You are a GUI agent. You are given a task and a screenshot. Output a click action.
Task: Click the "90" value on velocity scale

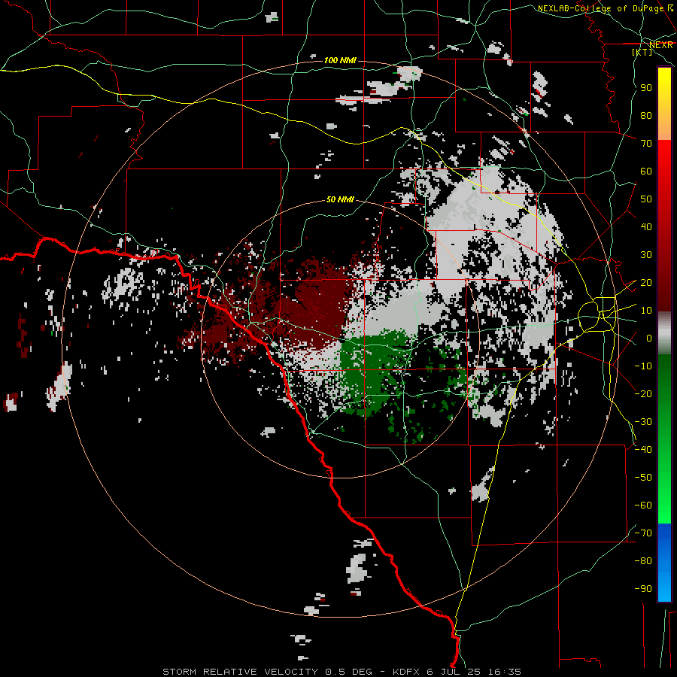click(x=646, y=88)
